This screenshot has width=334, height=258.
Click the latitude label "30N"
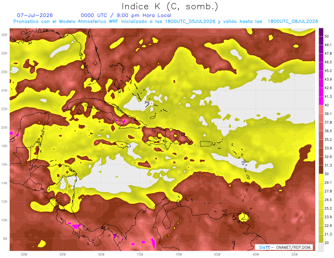click(4, 35)
